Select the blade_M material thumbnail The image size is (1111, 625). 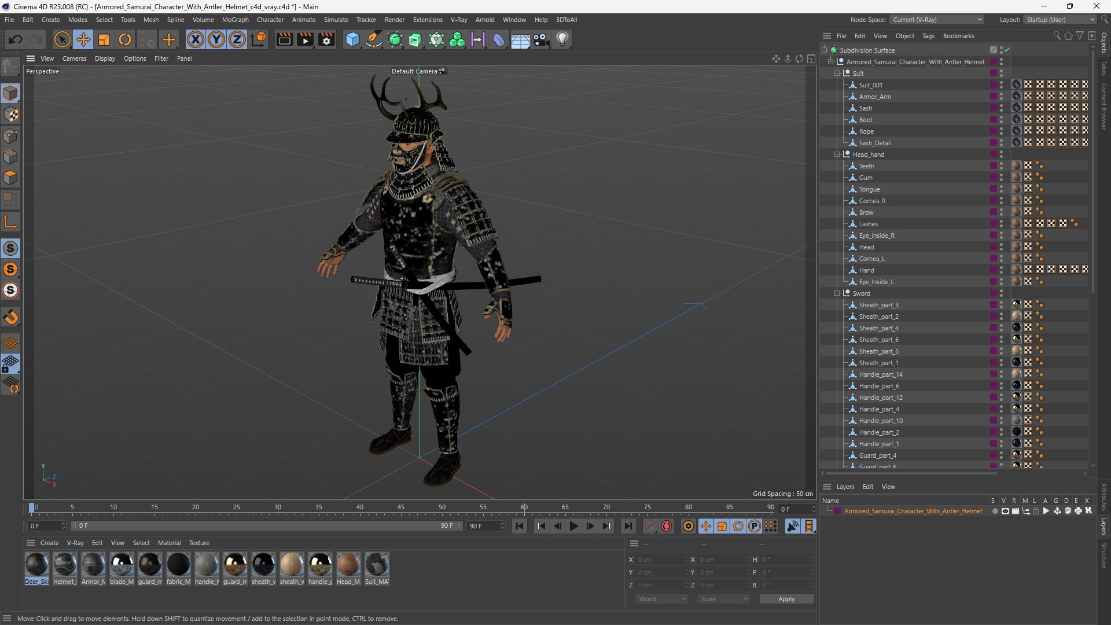[x=122, y=564]
